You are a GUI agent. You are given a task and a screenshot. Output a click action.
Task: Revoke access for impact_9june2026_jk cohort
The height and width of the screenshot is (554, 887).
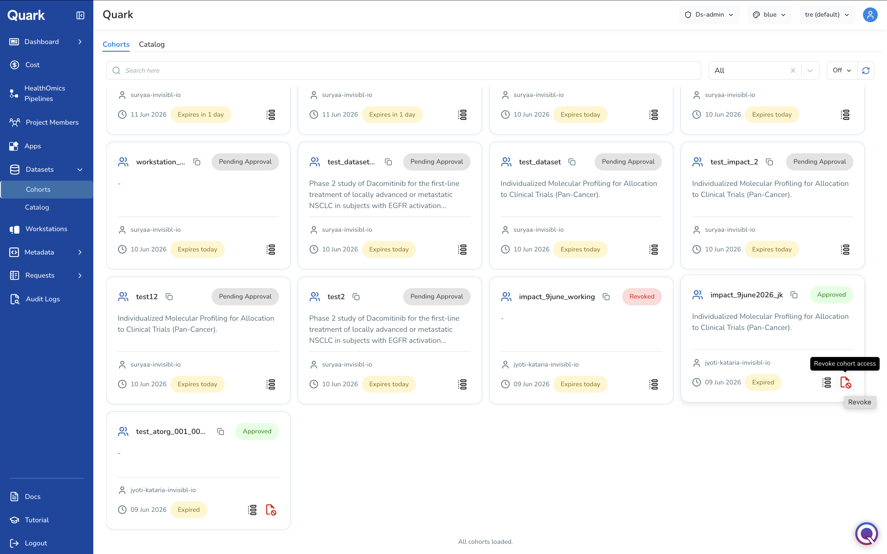click(x=846, y=383)
